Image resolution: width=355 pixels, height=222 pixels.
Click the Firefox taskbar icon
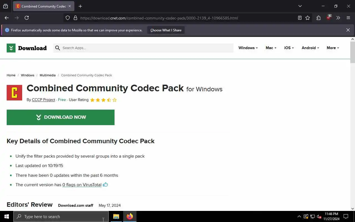[x=130, y=216]
